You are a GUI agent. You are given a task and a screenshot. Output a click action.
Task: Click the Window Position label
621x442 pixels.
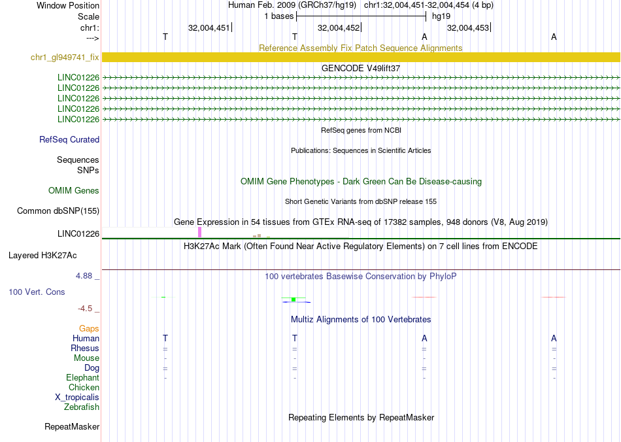tap(68, 5)
